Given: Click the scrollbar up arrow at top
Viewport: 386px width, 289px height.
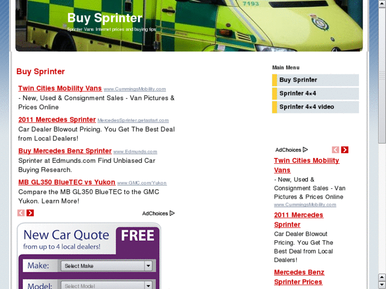Looking at the screenshot, I should click(x=382, y=3).
